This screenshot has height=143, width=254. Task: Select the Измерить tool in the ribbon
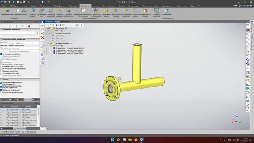17,12
